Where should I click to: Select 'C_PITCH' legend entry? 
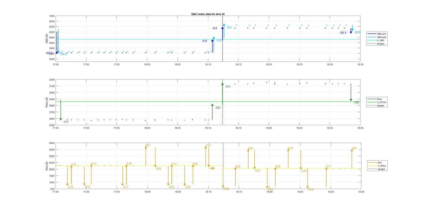[382, 102]
